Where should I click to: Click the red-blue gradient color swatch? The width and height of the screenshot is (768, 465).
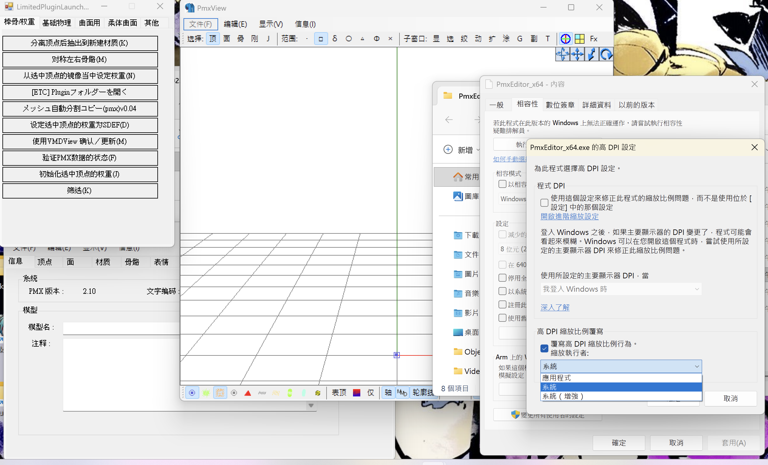click(357, 393)
